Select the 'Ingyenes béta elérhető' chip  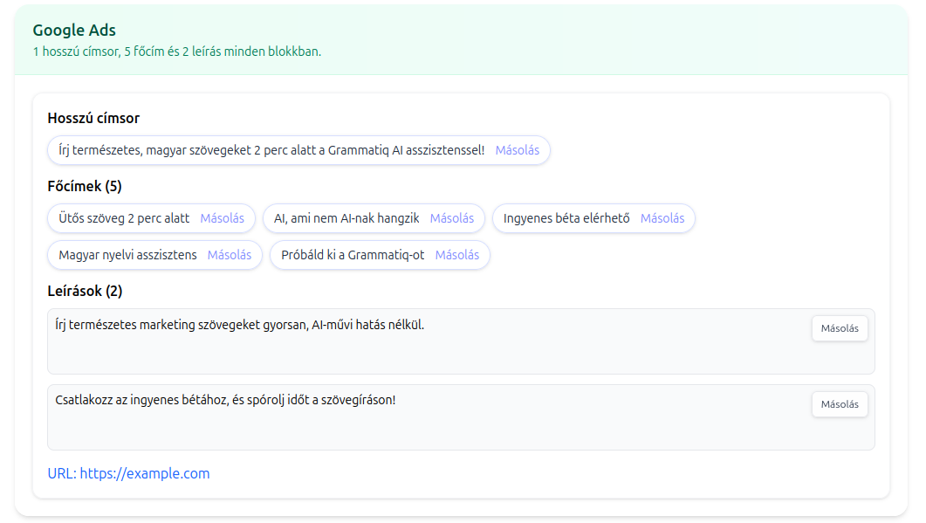click(x=566, y=218)
